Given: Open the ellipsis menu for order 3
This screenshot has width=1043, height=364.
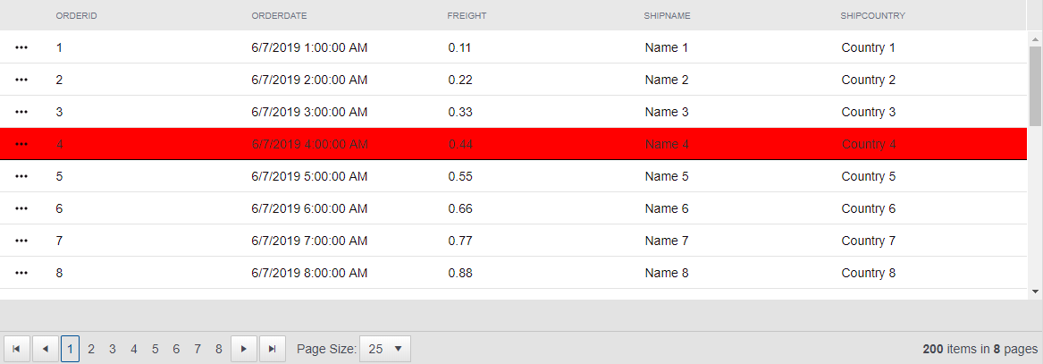Looking at the screenshot, I should pyautogui.click(x=21, y=112).
